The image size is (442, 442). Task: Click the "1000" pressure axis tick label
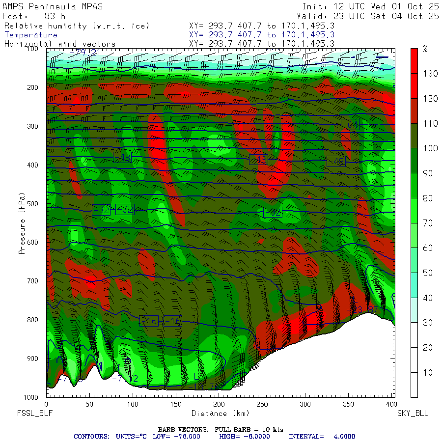pos(31,397)
